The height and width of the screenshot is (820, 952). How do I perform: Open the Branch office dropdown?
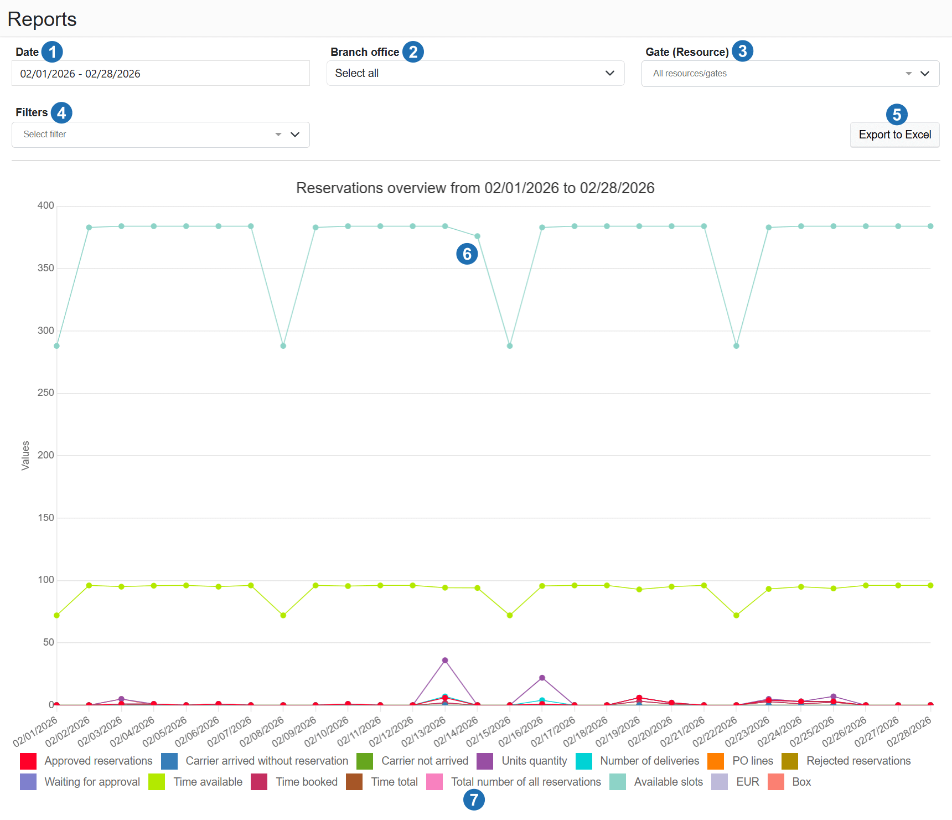click(x=475, y=73)
